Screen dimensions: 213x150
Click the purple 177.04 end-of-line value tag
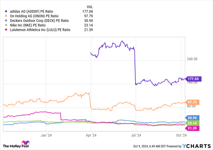point(192,79)
